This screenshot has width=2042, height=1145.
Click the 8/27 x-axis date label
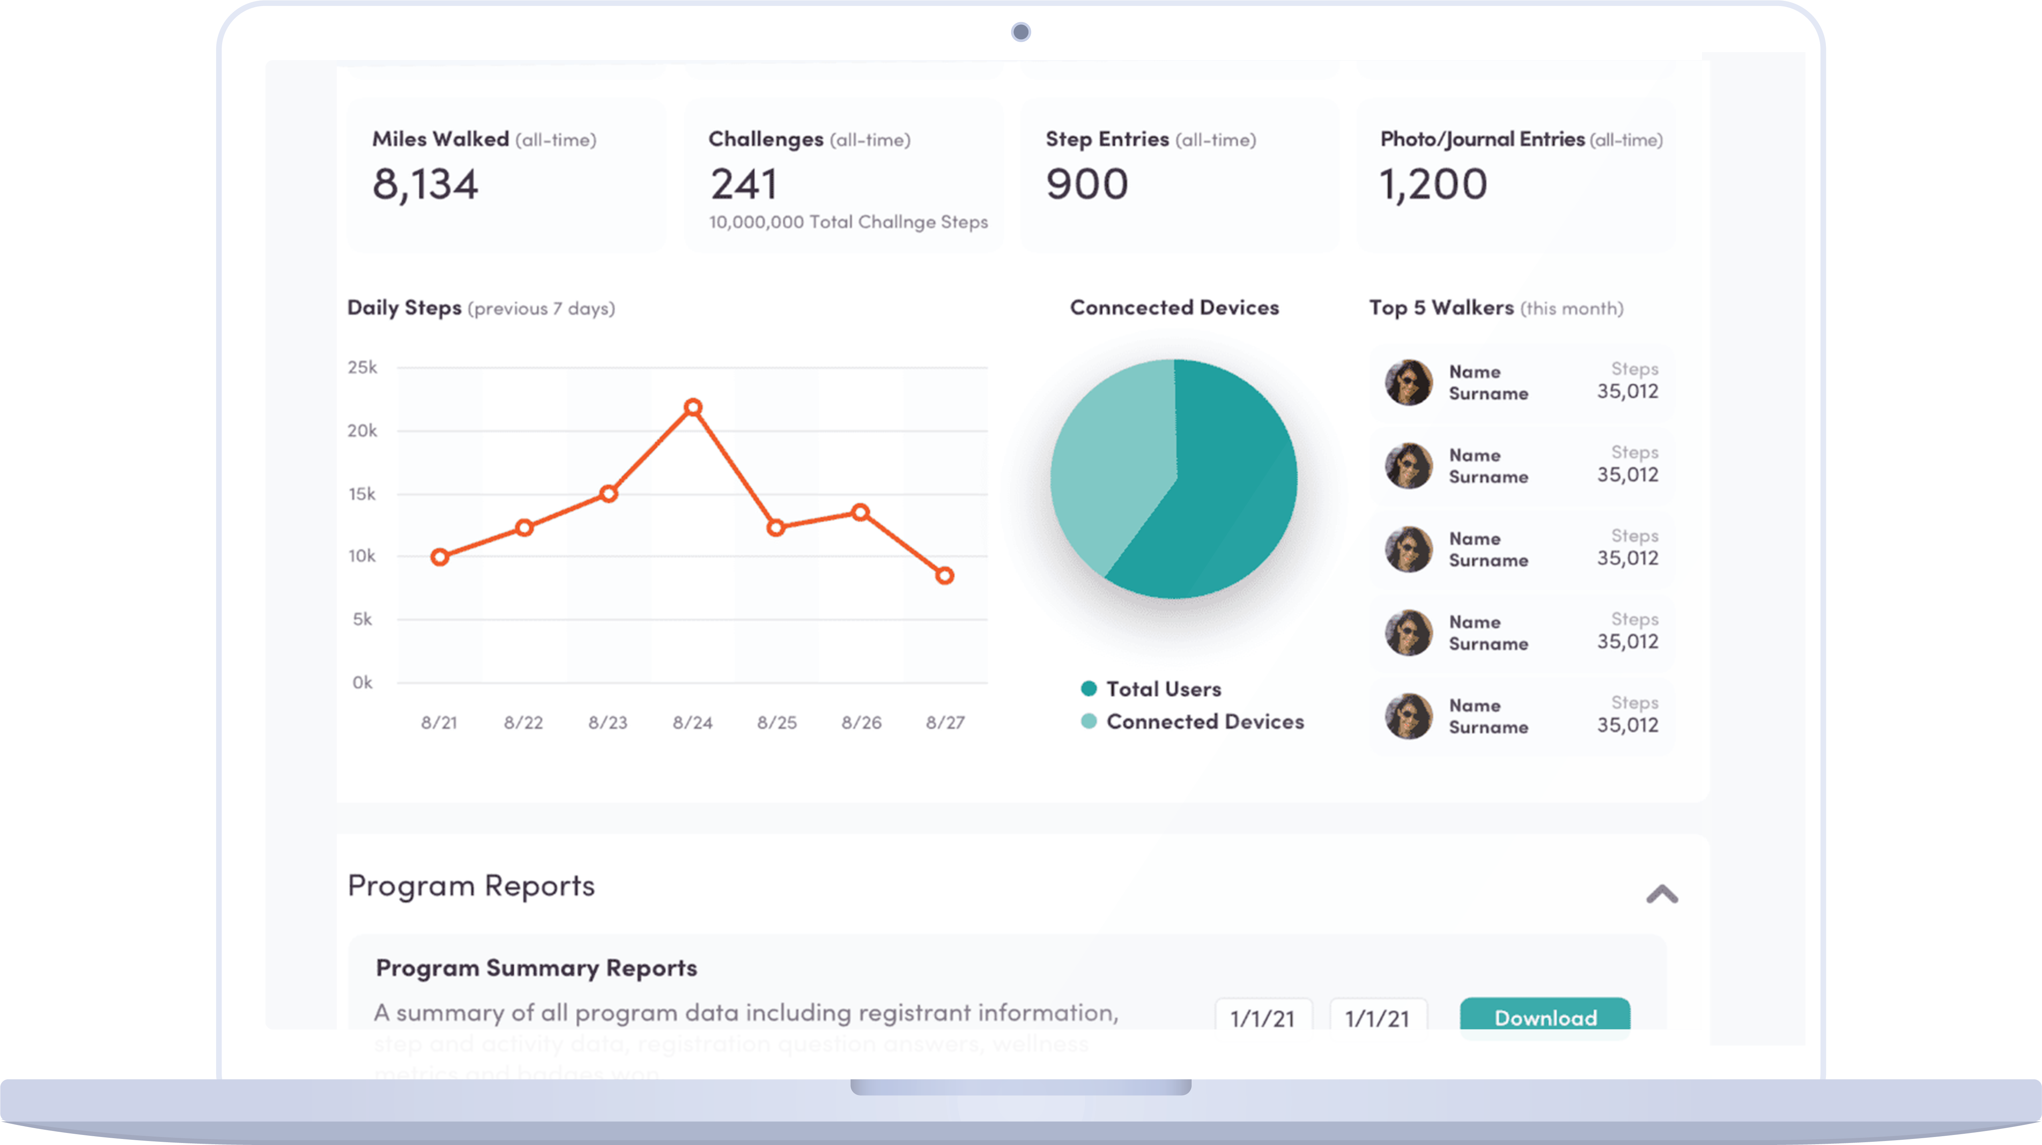click(946, 722)
